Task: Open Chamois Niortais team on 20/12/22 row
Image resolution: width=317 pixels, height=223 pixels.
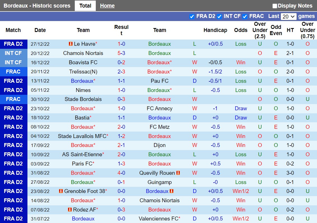Action: [x=83, y=53]
